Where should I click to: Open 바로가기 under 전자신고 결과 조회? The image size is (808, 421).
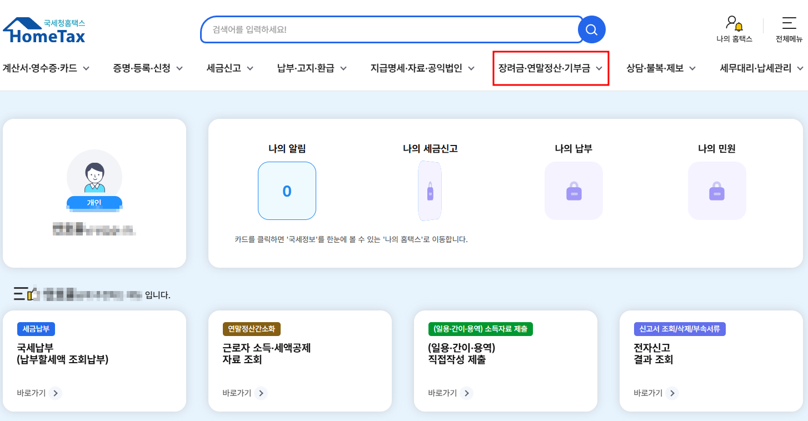(x=655, y=393)
